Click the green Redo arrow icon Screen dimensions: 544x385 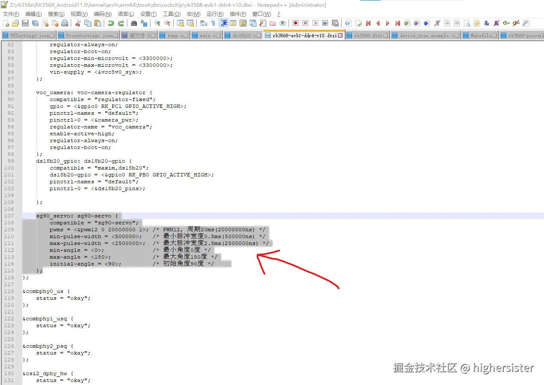pos(120,23)
